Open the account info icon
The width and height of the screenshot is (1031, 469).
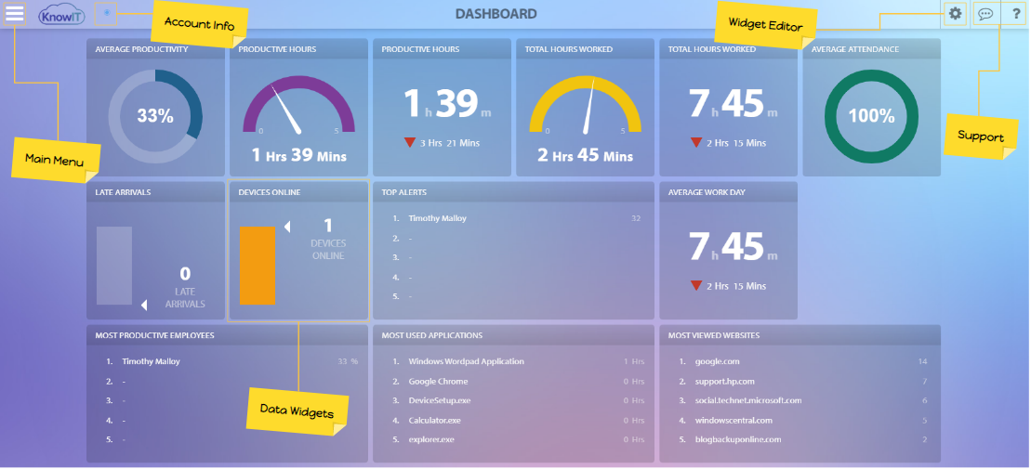106,13
